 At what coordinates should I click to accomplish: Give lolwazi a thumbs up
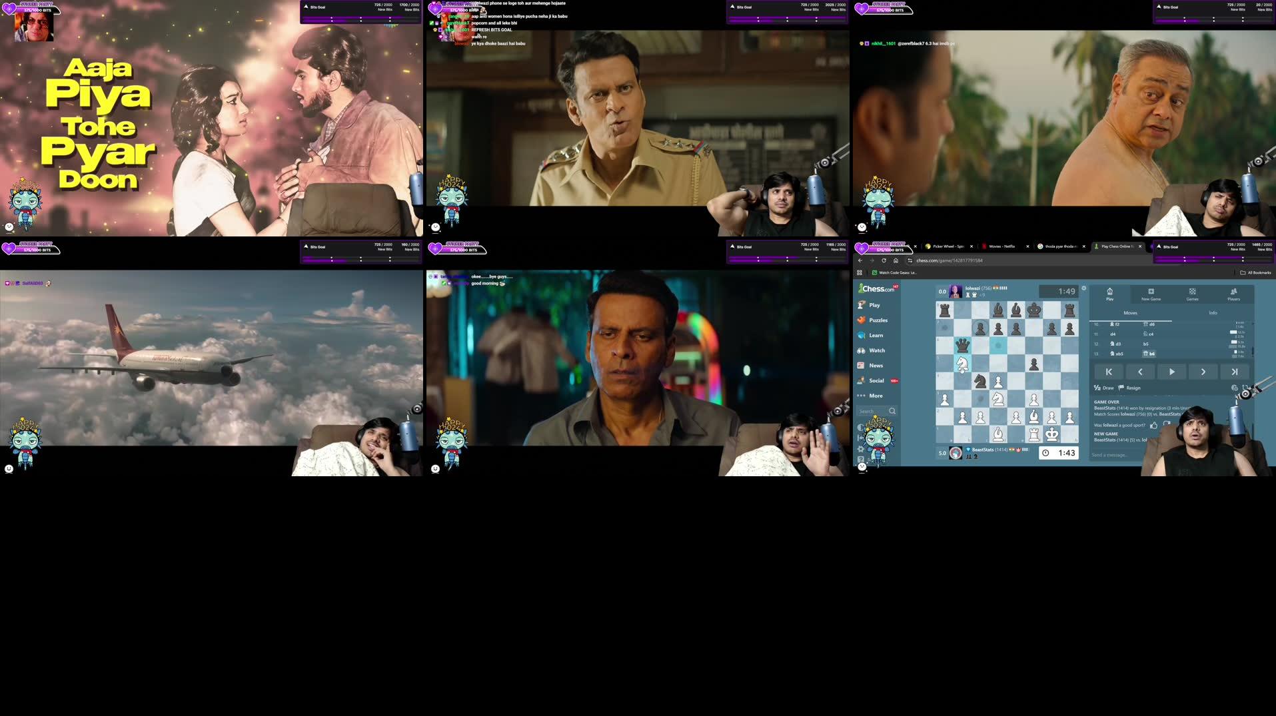point(1153,425)
